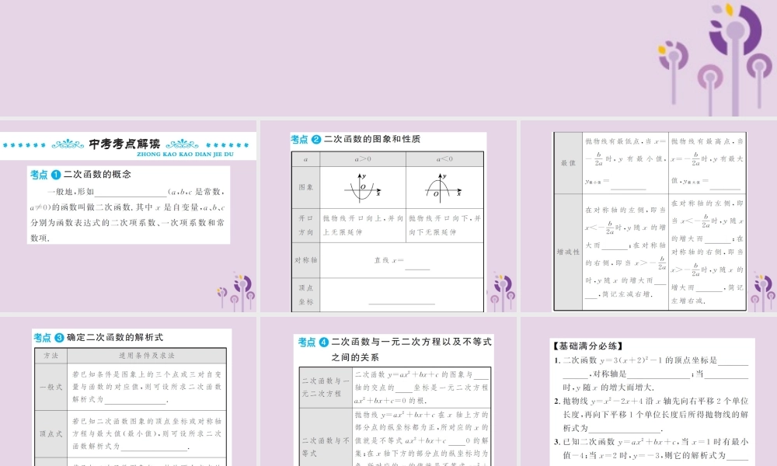Viewport: 777px width, 466px height.
Task: Click the a<0 column header cell
Action: click(x=444, y=159)
